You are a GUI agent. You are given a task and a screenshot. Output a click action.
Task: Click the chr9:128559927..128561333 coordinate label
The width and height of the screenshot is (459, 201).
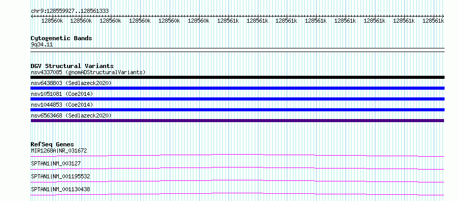click(70, 11)
